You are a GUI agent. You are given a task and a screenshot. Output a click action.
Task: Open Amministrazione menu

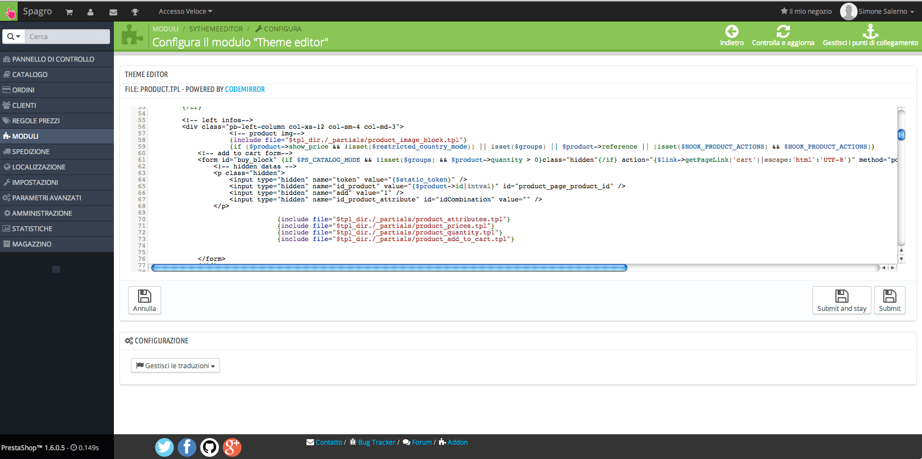point(57,213)
